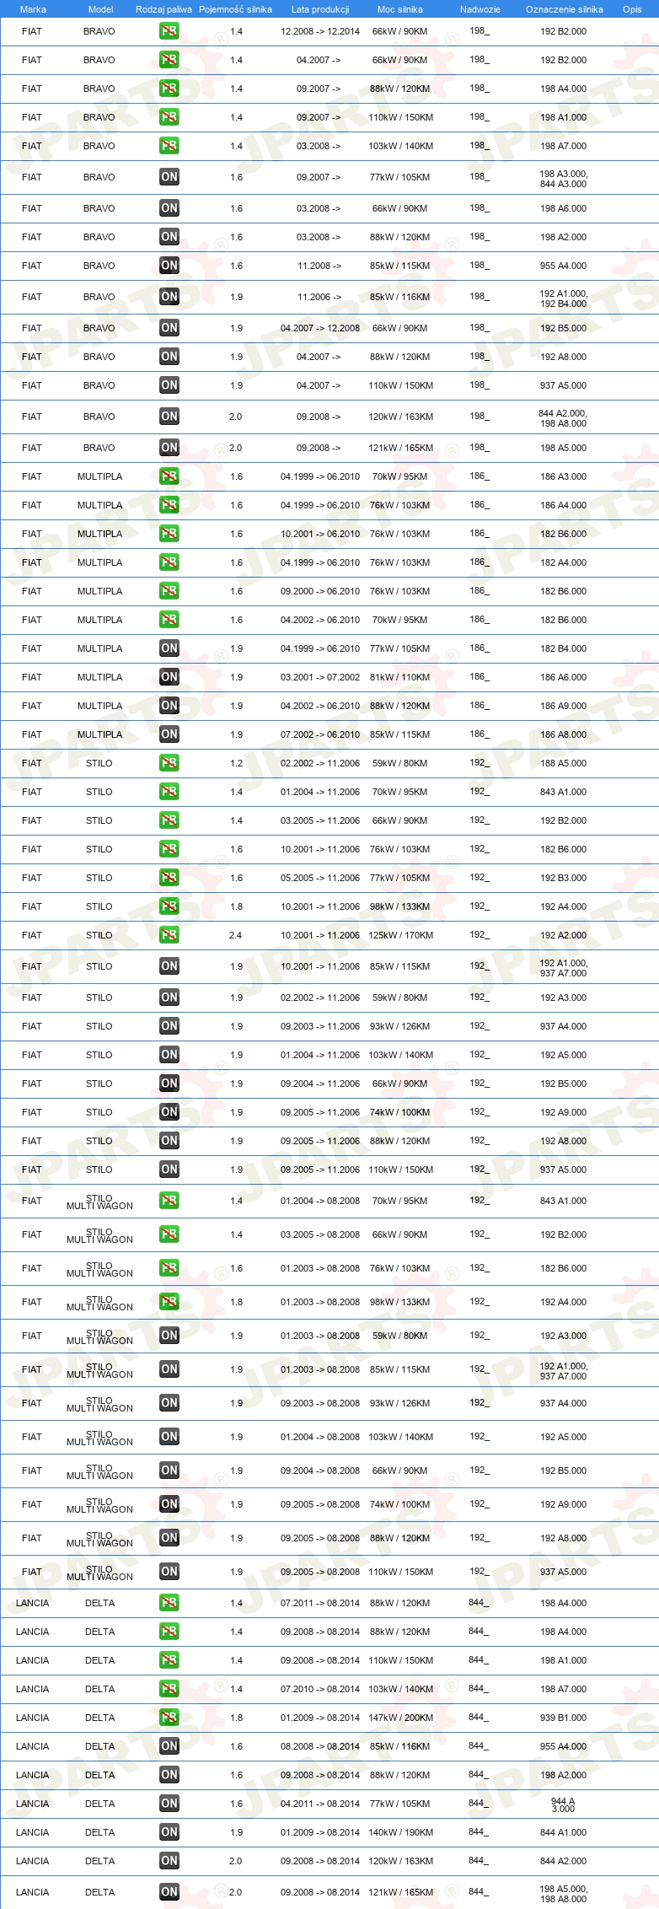659x1909 pixels.
Task: Click ON icon in Delta 04.2011 -> 08.2014 row
Action: coord(169,1804)
